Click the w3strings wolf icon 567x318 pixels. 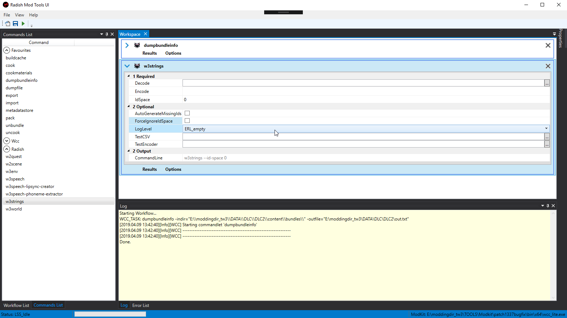(137, 66)
